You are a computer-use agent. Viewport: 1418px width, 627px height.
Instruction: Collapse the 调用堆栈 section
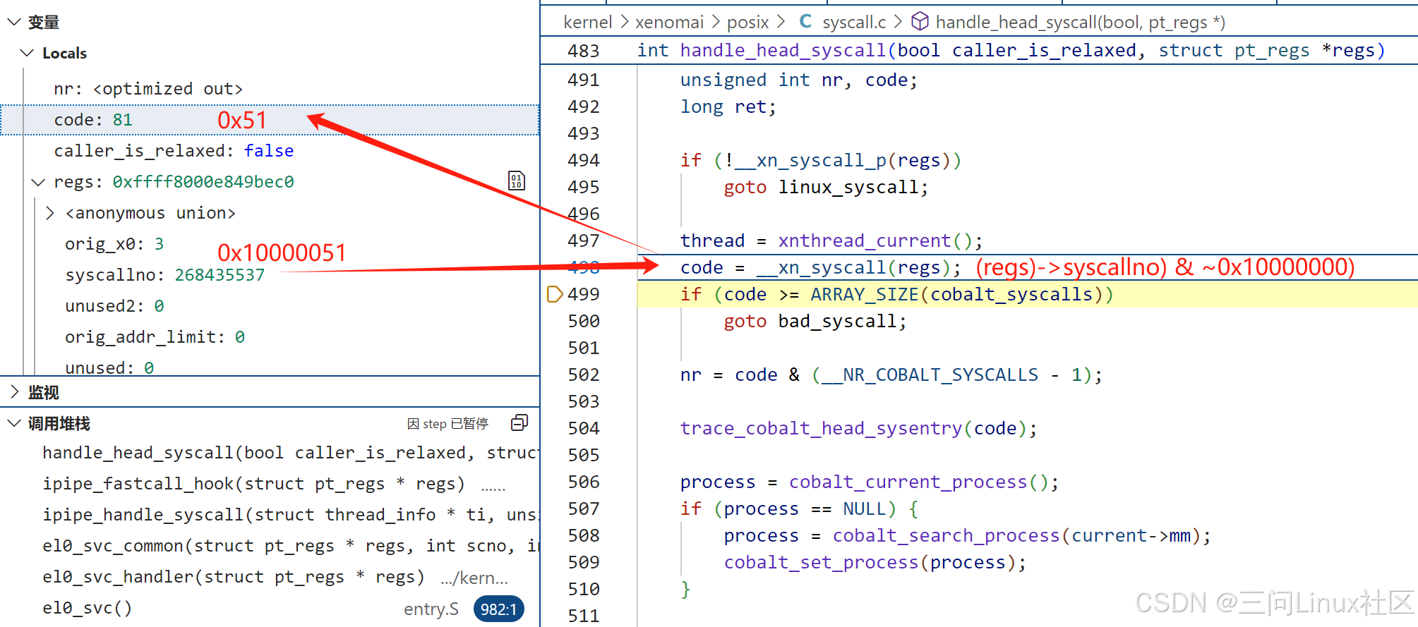pyautogui.click(x=13, y=423)
